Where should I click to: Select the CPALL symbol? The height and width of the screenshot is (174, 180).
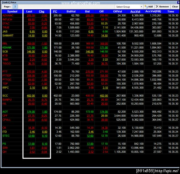point(6,120)
